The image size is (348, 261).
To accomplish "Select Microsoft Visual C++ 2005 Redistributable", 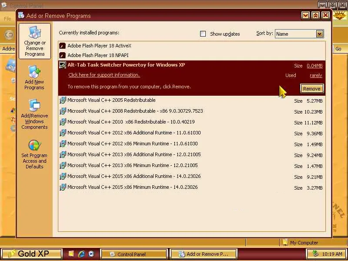I will [192, 100].
